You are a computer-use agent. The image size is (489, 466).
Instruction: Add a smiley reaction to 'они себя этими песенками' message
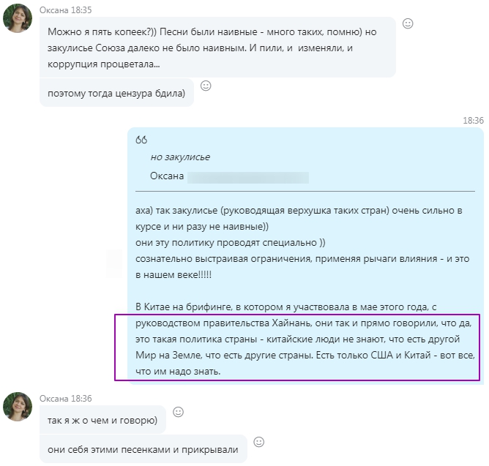(x=259, y=442)
